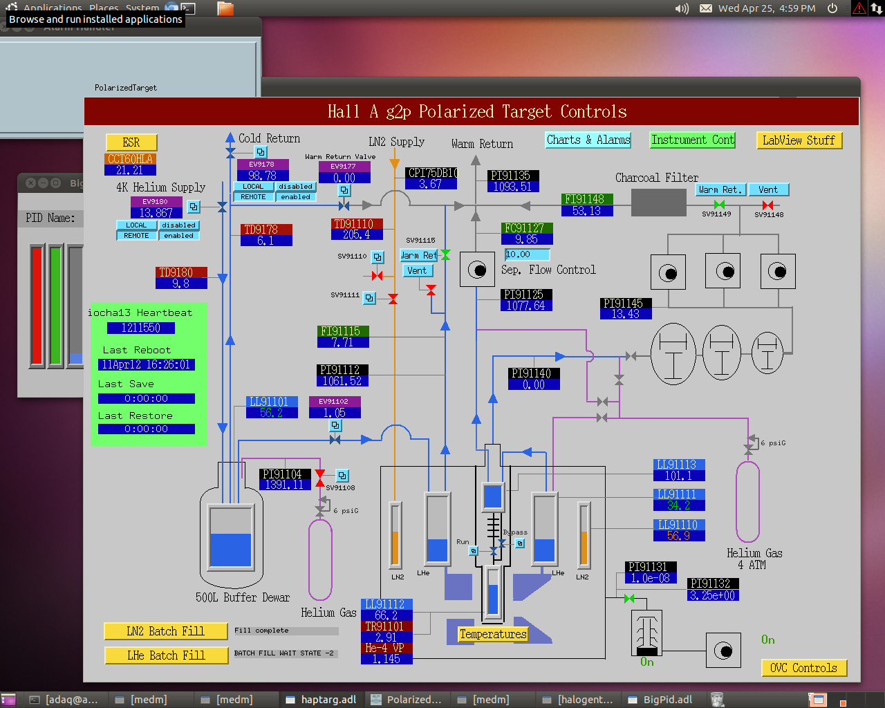Set EV9178 to enabled
885x708 pixels.
tap(296, 197)
